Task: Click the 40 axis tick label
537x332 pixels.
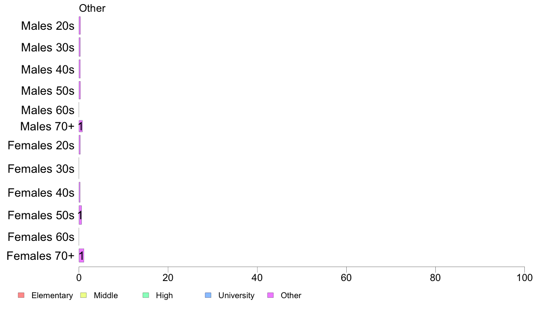Action: point(257,277)
